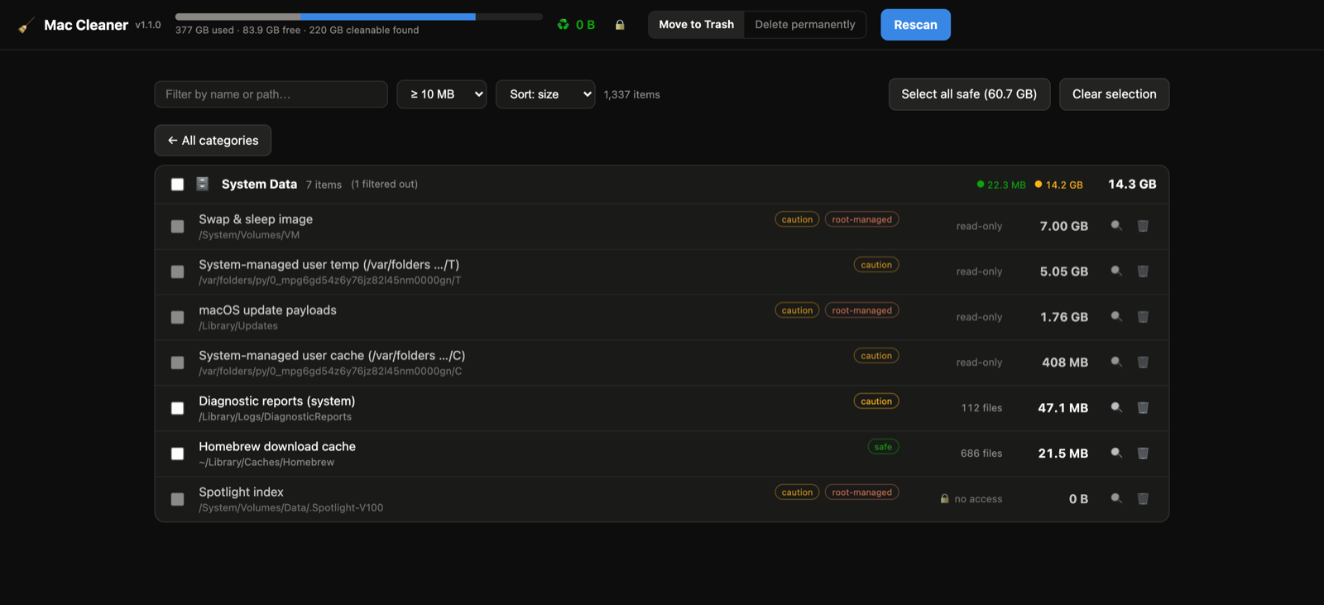This screenshot has height=605, width=1324.
Task: Reveal Homebrew download cache with magnifier icon
Action: [1116, 454]
